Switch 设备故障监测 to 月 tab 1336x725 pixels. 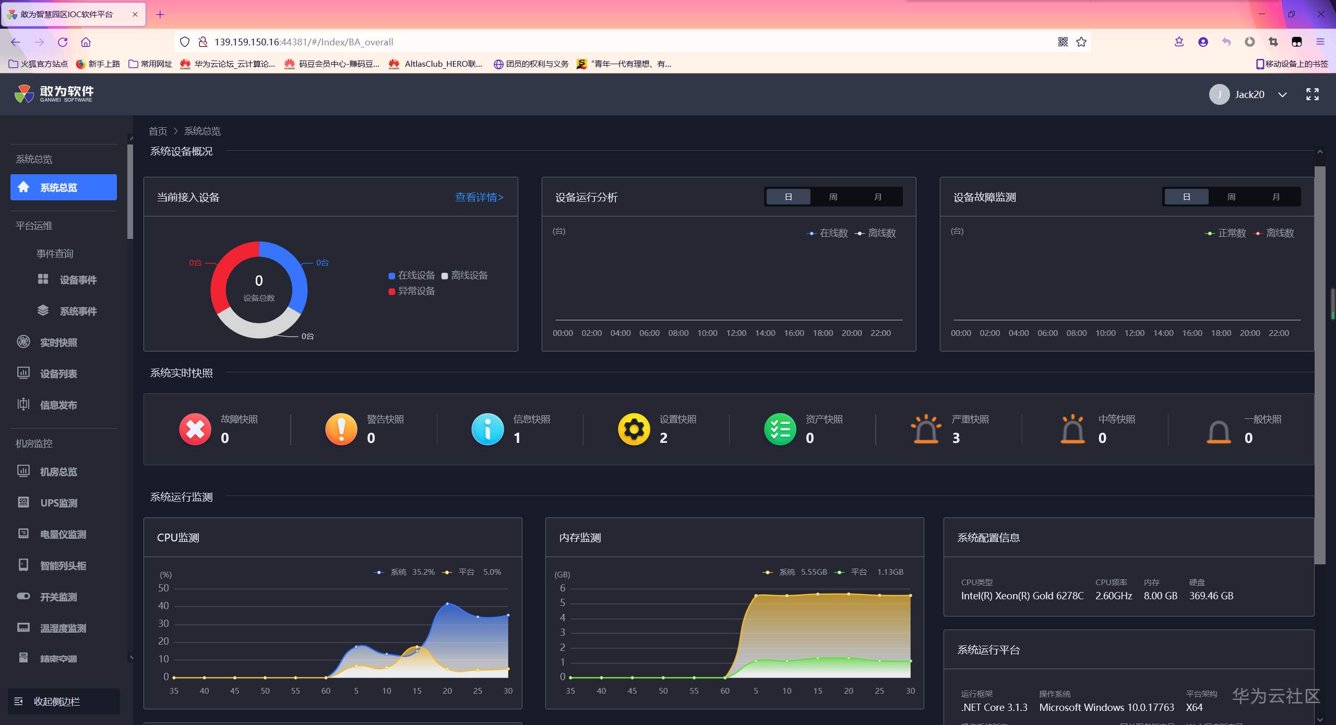point(1276,197)
